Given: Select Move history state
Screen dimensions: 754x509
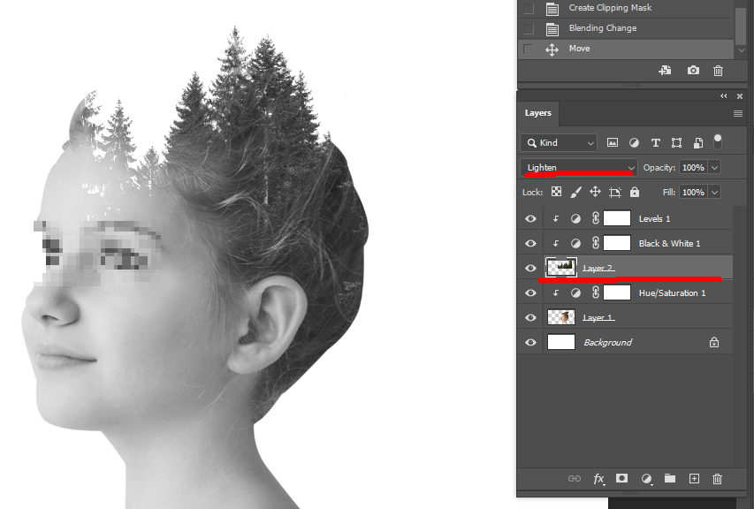Looking at the screenshot, I should [x=626, y=49].
